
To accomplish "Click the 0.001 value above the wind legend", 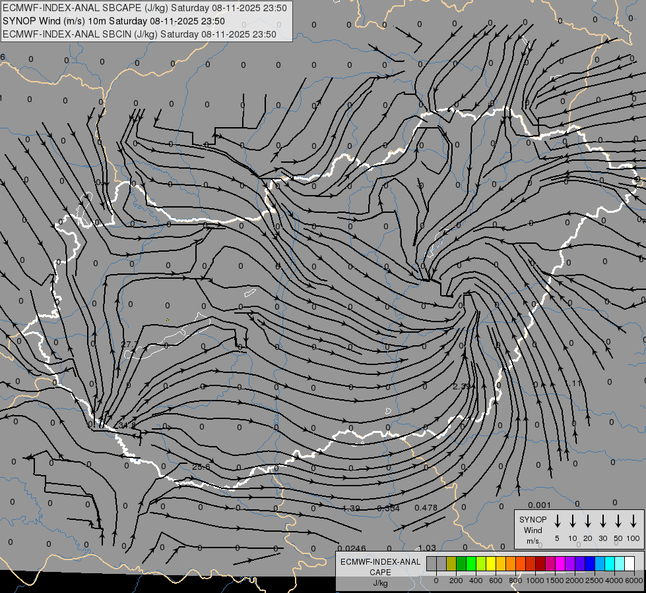I will click(x=539, y=505).
